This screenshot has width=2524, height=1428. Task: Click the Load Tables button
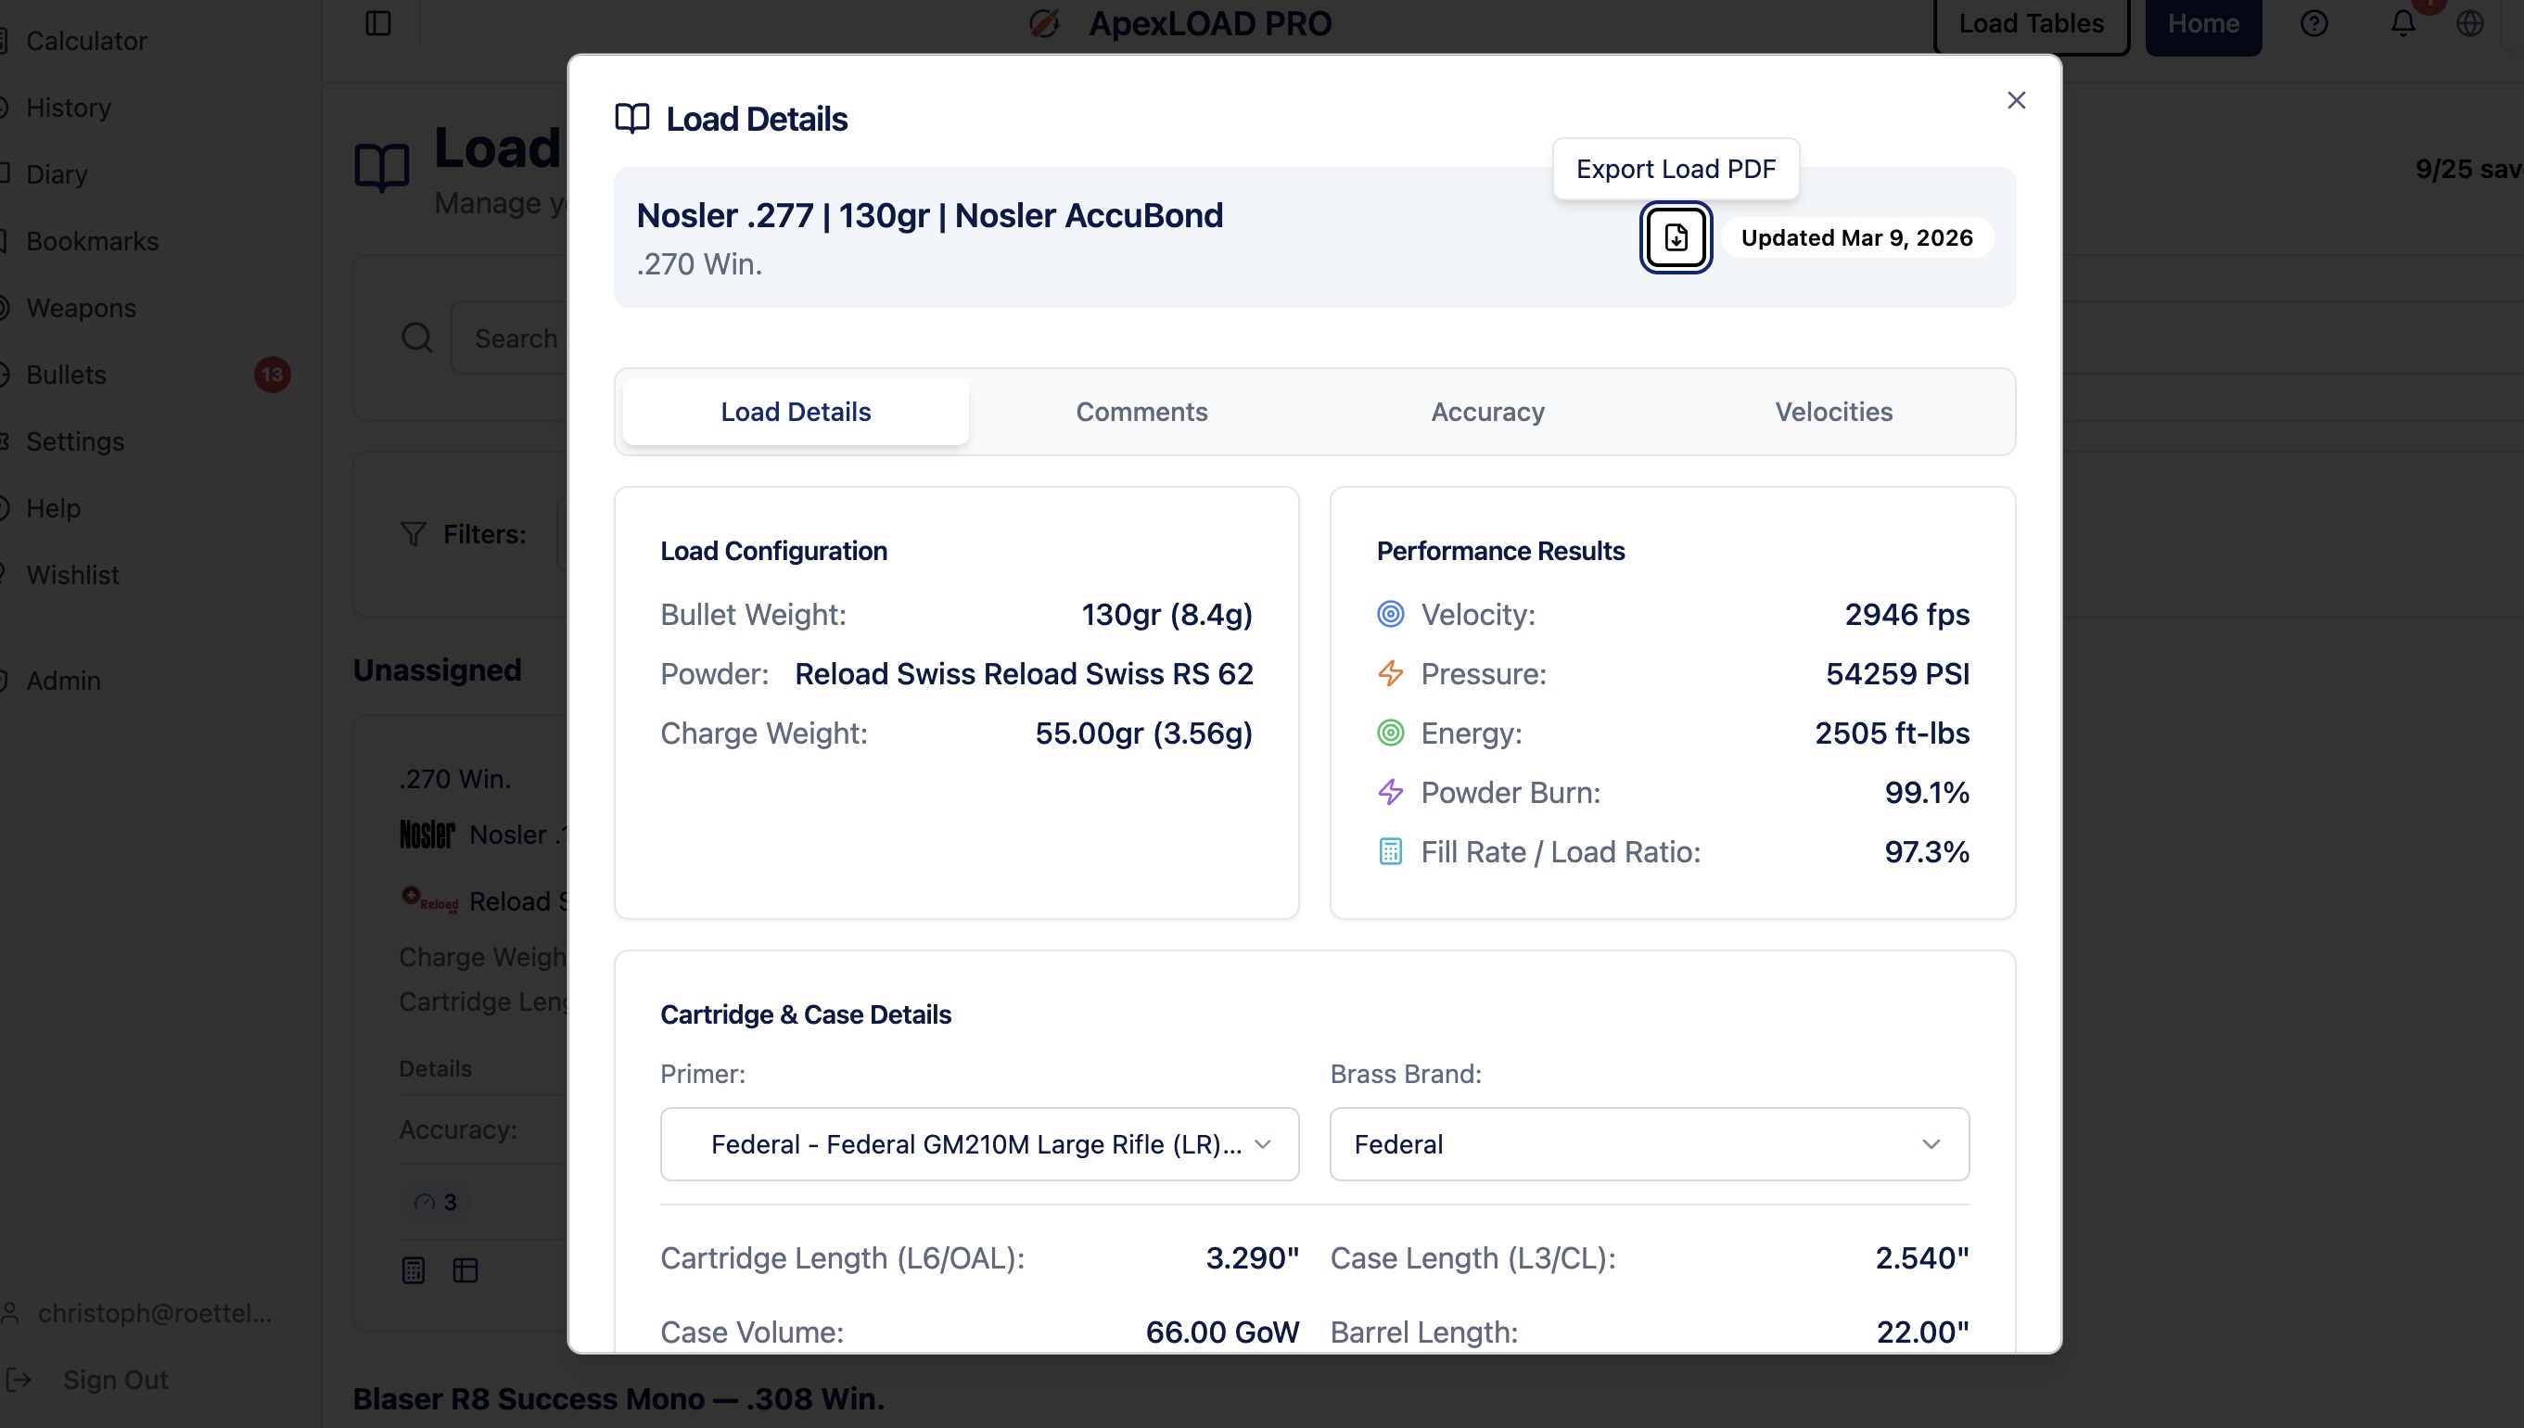(x=2031, y=23)
